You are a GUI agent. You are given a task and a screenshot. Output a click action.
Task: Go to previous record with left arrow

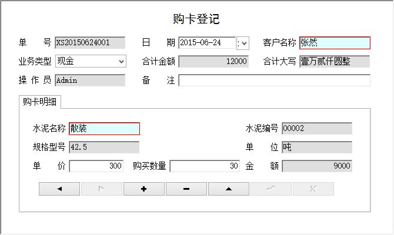click(x=59, y=189)
